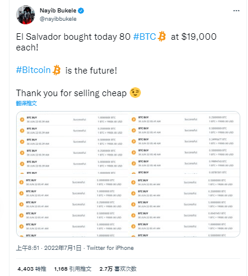Open the three-dot more options menu
The image size is (248, 276).
236,11
